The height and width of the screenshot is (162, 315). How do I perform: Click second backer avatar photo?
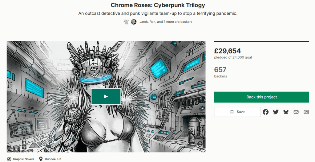pyautogui.click(x=134, y=22)
